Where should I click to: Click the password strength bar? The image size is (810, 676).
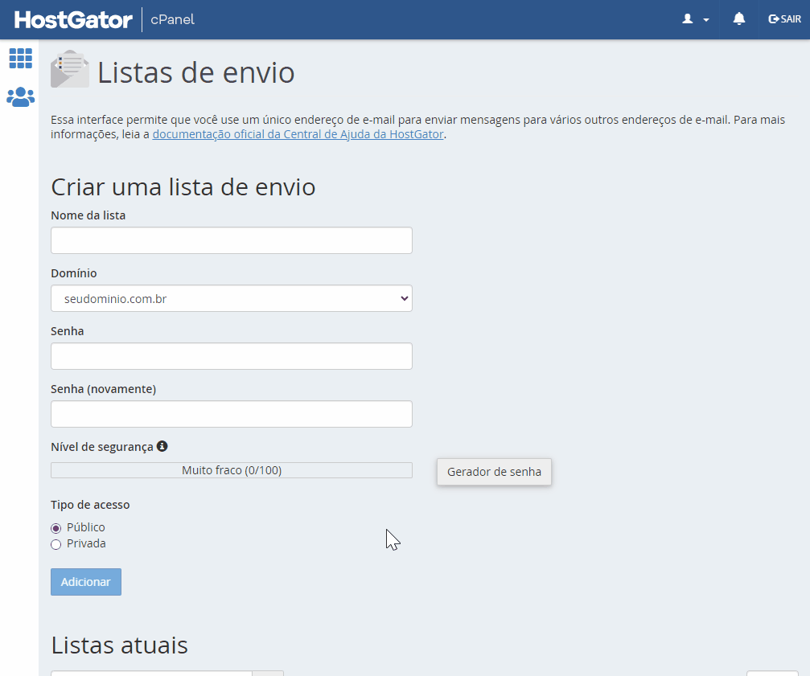(x=232, y=470)
